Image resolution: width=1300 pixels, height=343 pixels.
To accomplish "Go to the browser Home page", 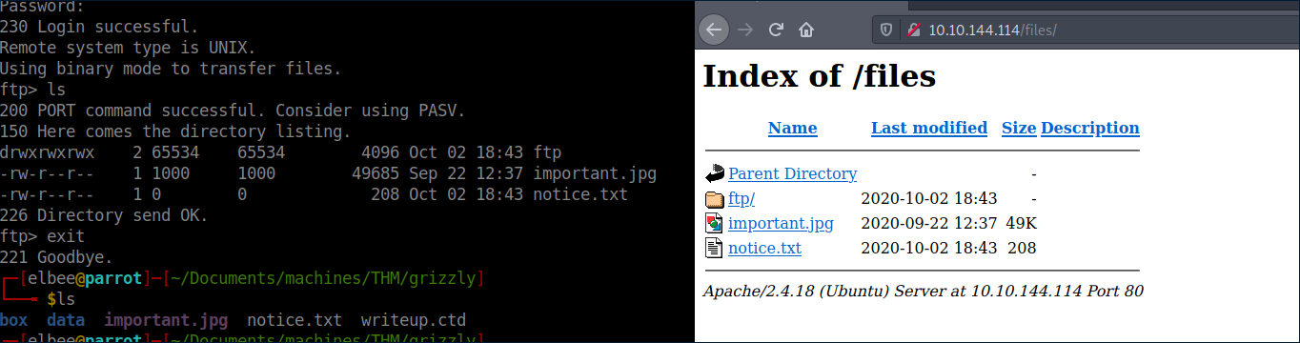I will point(806,30).
